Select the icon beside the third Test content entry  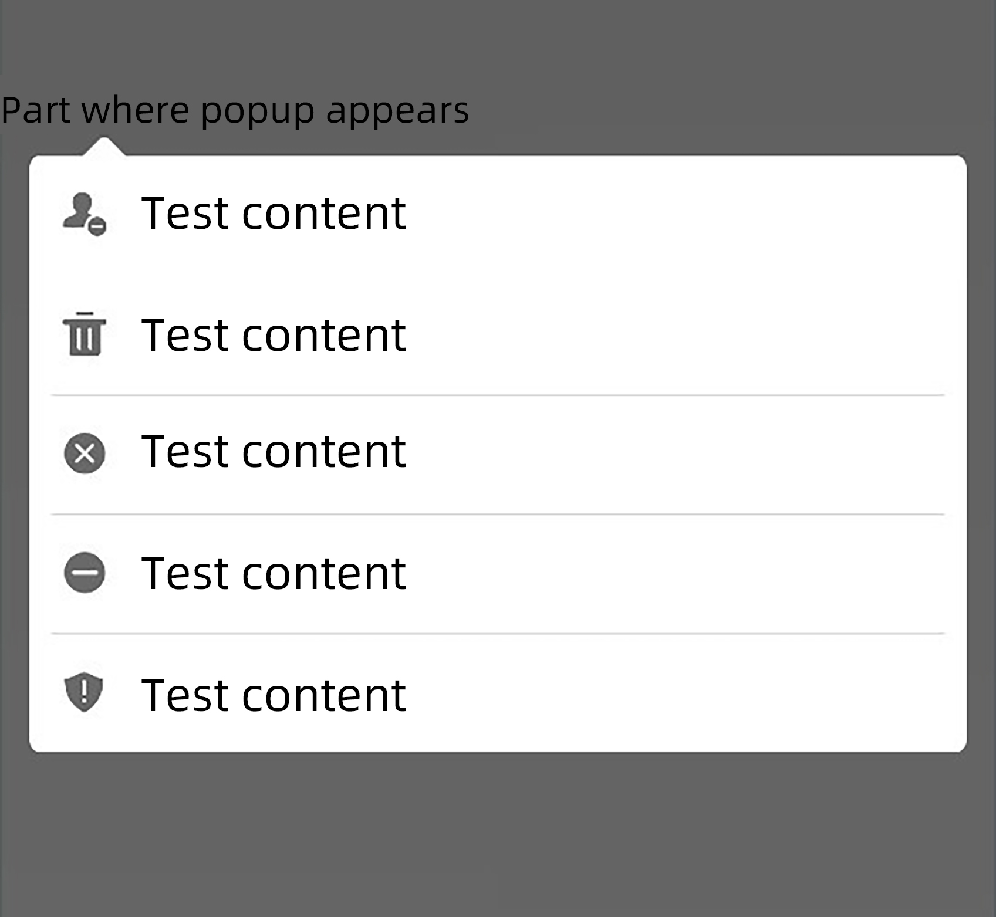tap(85, 453)
